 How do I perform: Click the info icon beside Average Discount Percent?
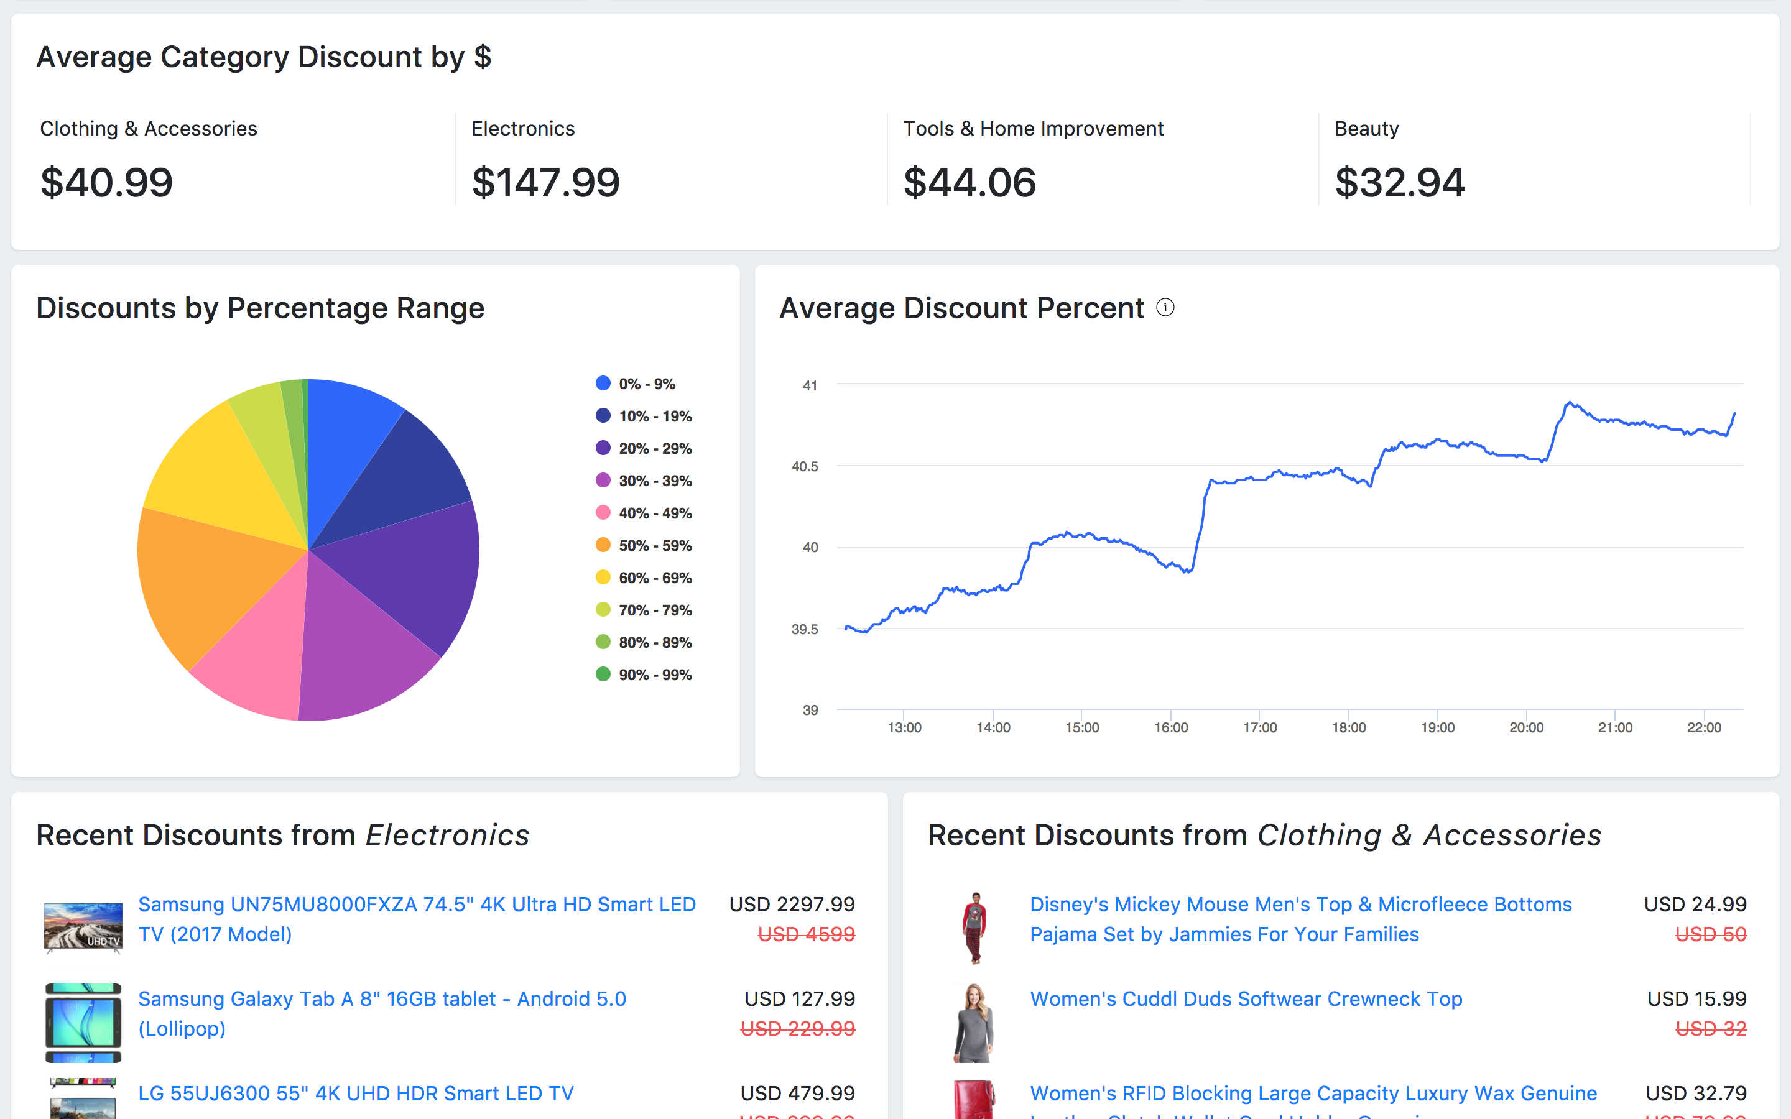click(x=1164, y=308)
